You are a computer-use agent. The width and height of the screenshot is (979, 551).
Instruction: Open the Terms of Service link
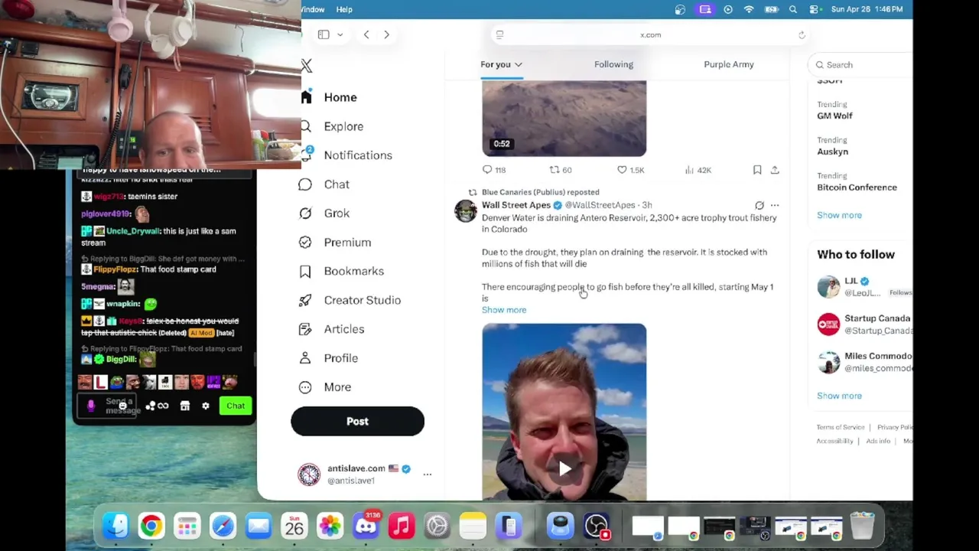[841, 427]
